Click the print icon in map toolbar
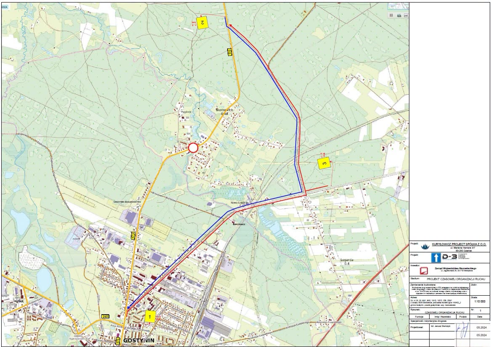This screenshot has width=491, height=347. 399,15
